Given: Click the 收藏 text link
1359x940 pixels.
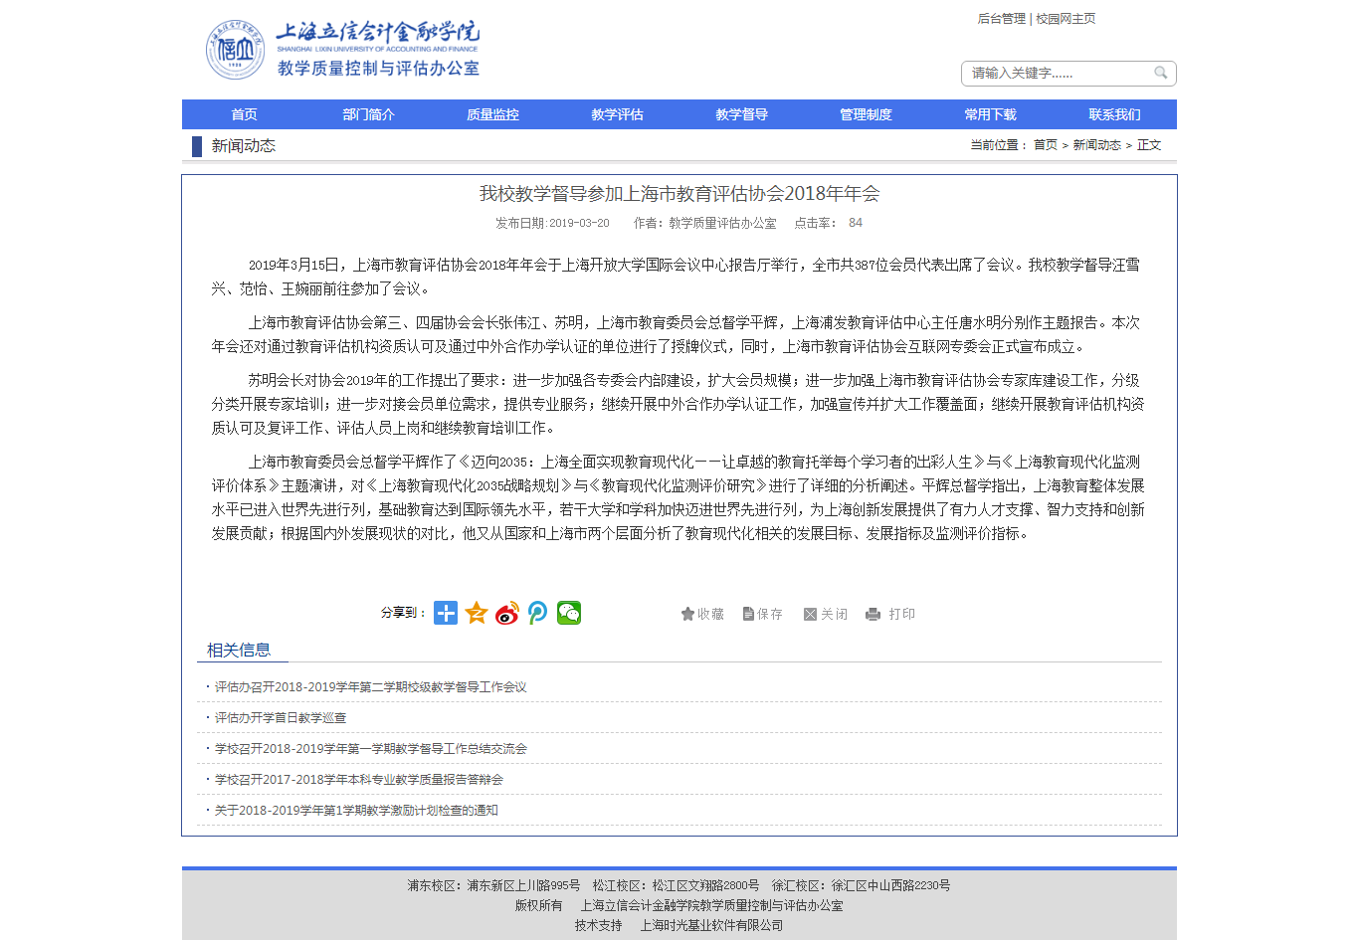Looking at the screenshot, I should click(x=711, y=614).
